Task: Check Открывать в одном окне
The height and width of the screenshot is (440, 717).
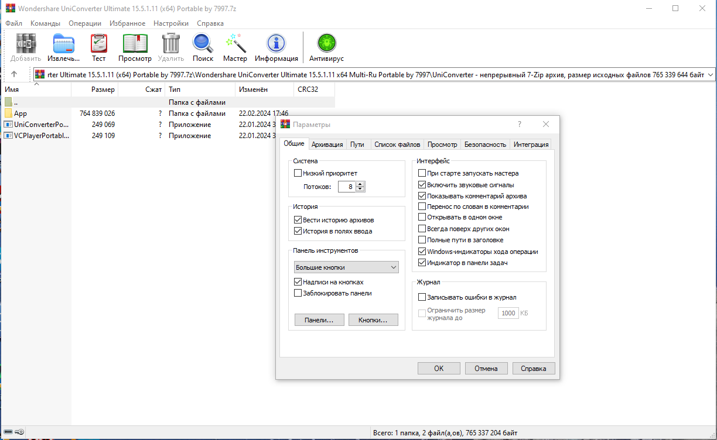Action: [422, 217]
